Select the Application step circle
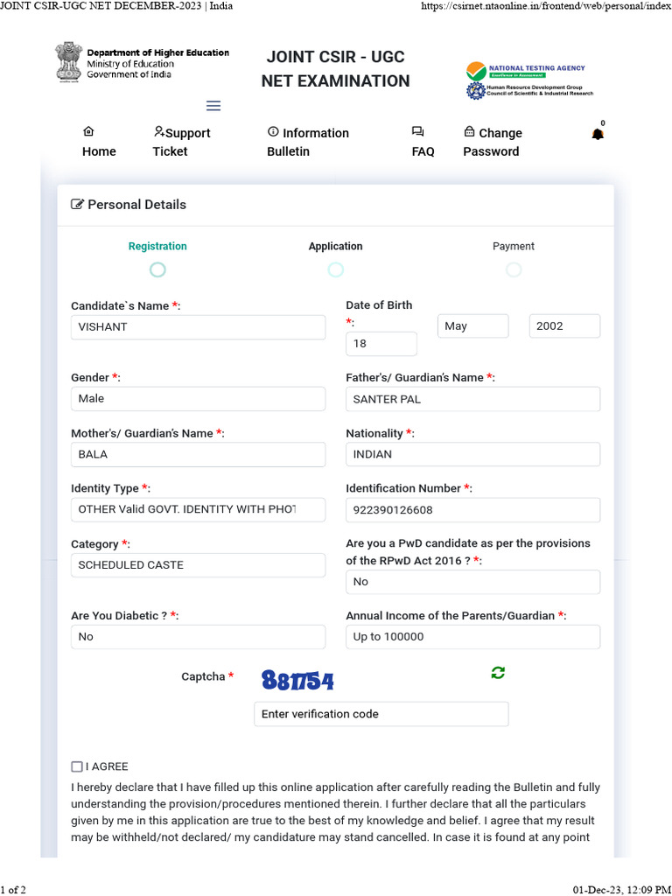The image size is (672, 896). [x=336, y=269]
